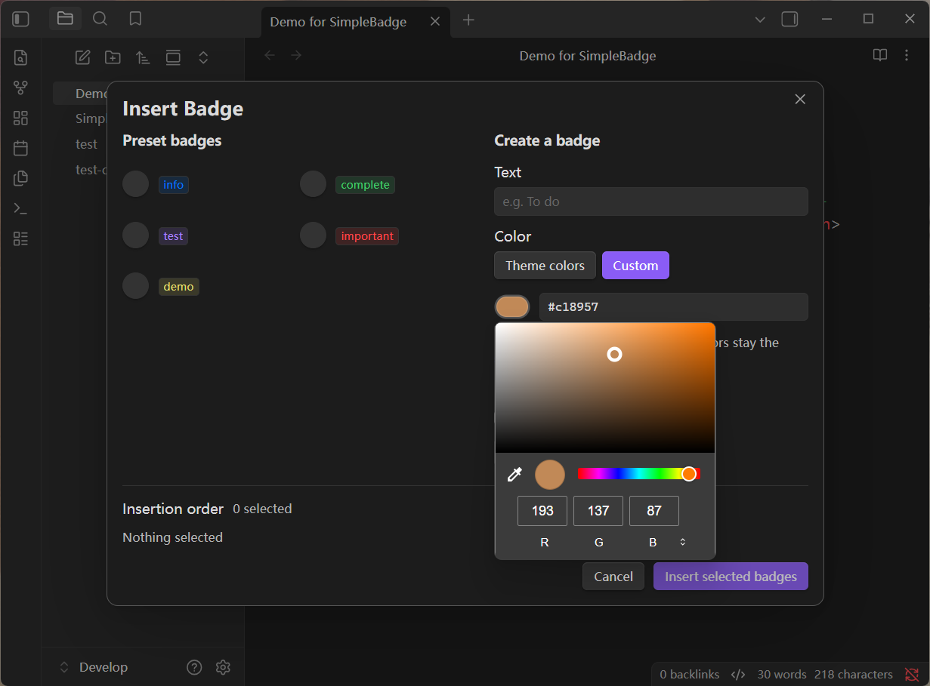Click 30 words in status bar

pyautogui.click(x=782, y=675)
